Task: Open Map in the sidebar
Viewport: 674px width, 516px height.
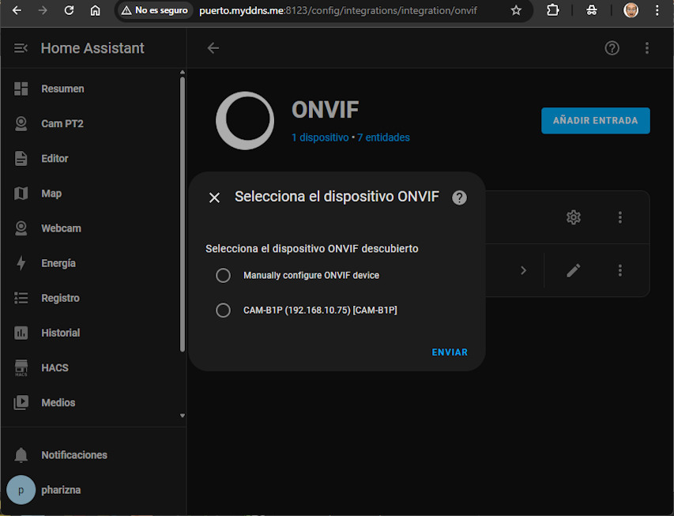Action: click(x=93, y=194)
